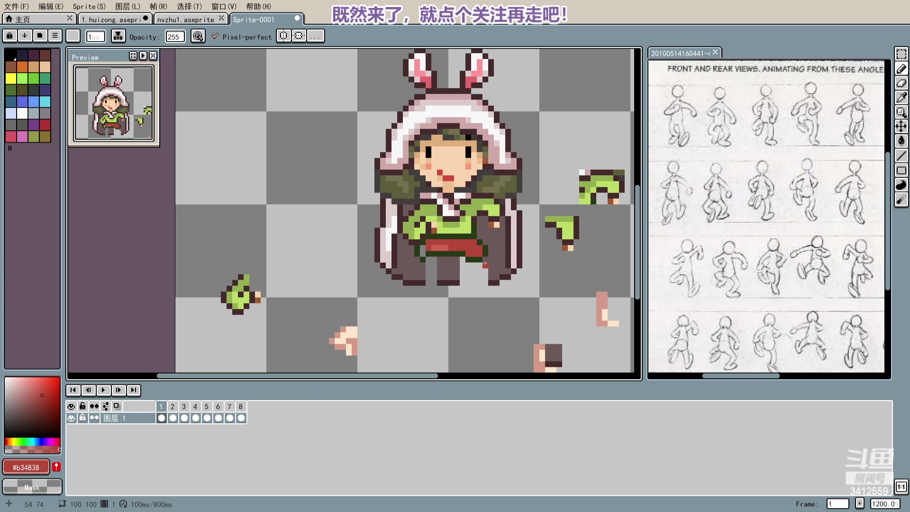Open the 图层(L) menu
910x512 pixels.
coord(127,6)
